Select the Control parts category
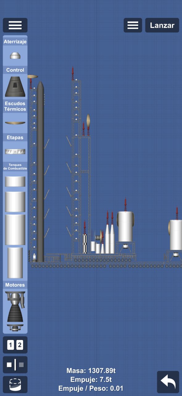Image resolution: width=182 pixels, height=396 pixels. point(15,70)
